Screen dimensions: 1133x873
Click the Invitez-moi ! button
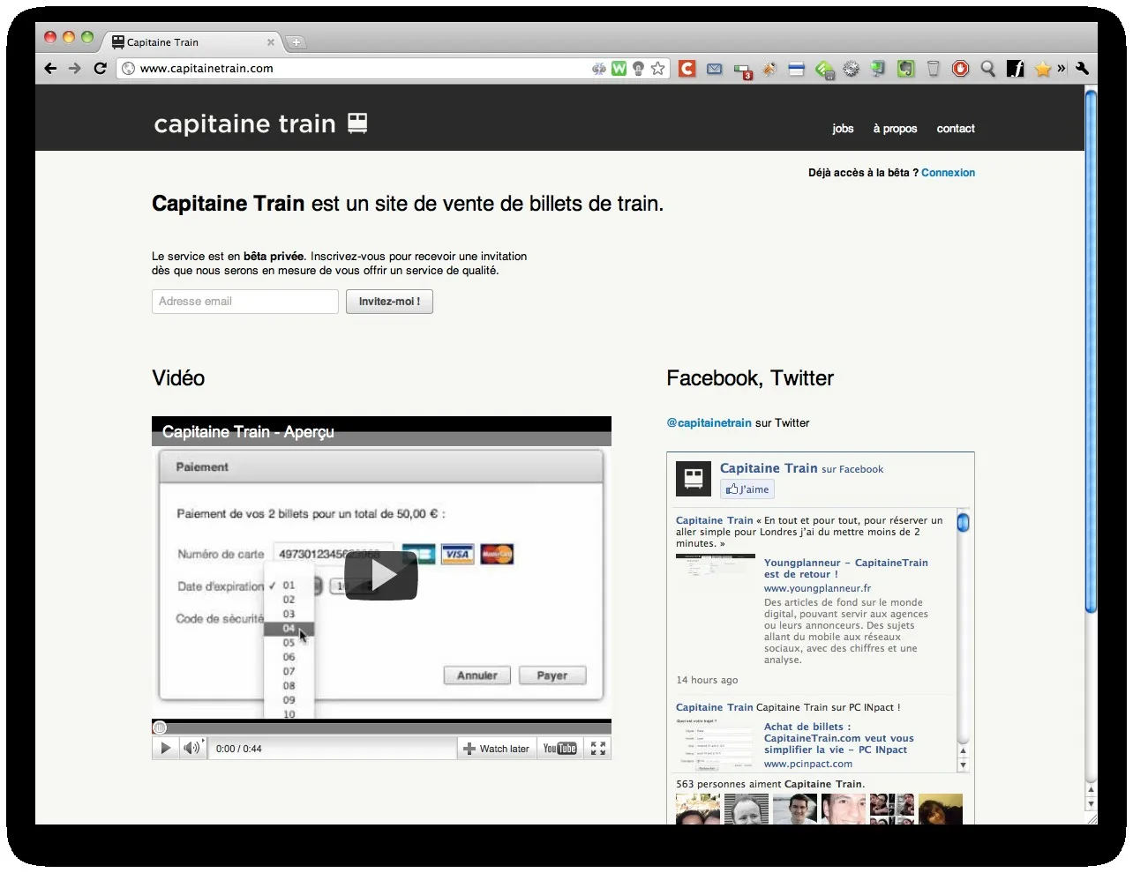pyautogui.click(x=389, y=302)
